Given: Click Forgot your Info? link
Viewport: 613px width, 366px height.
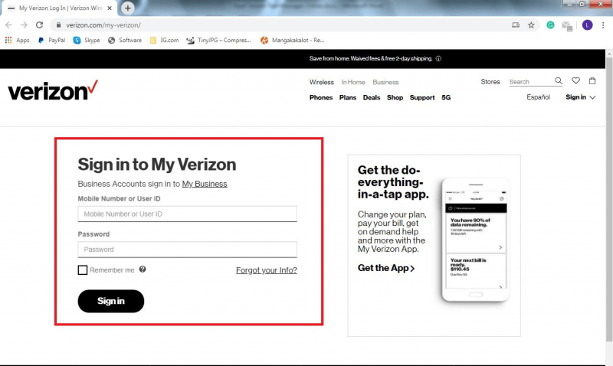Looking at the screenshot, I should 266,270.
